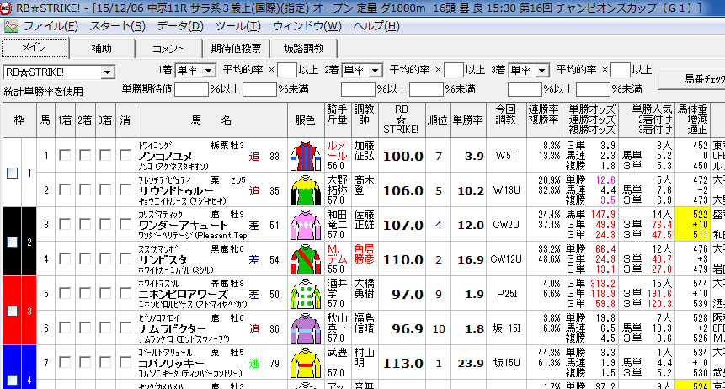Screen dimensions: 725x389
Task: Sort by the 単勝率 column header
Action: 468,120
